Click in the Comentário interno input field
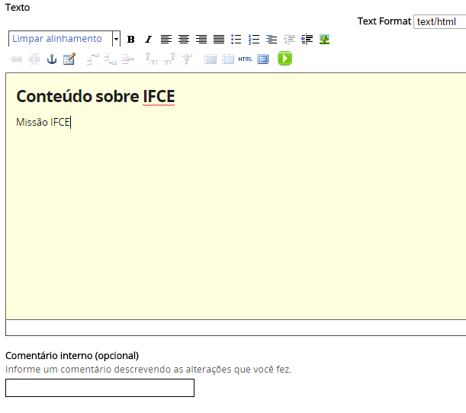The height and width of the screenshot is (413, 466). 100,388
